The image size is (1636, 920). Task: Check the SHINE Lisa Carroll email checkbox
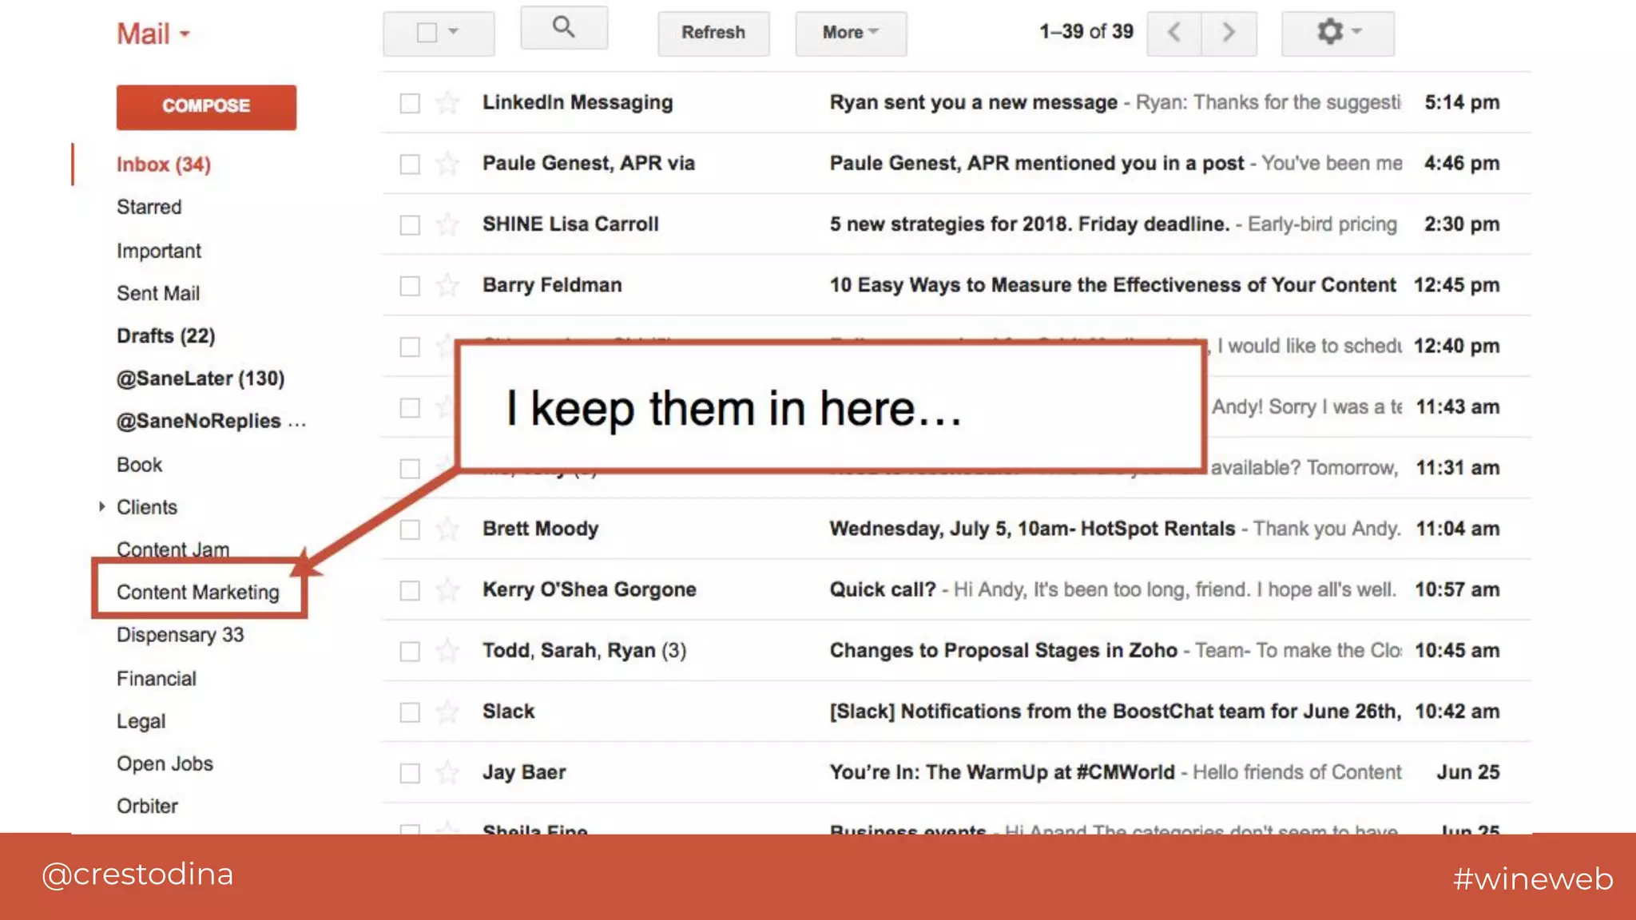[x=410, y=225]
